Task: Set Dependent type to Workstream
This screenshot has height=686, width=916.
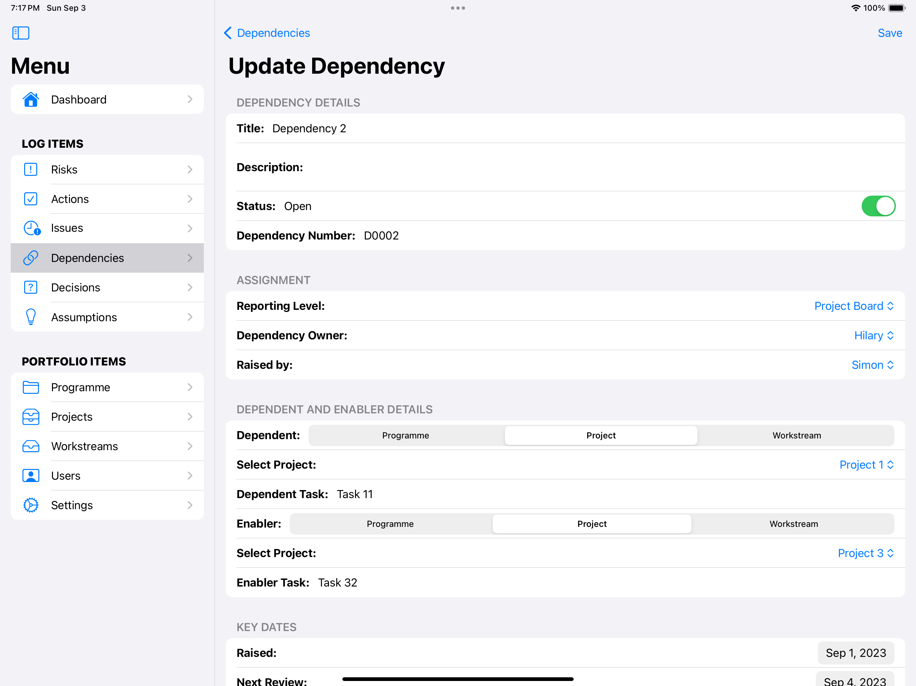Action: coord(796,435)
